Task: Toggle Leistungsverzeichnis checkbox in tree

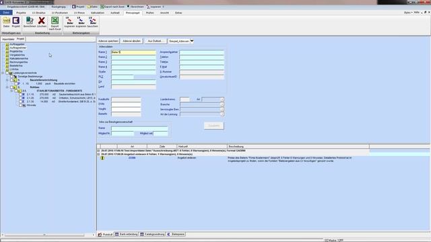Action: pos(7,73)
